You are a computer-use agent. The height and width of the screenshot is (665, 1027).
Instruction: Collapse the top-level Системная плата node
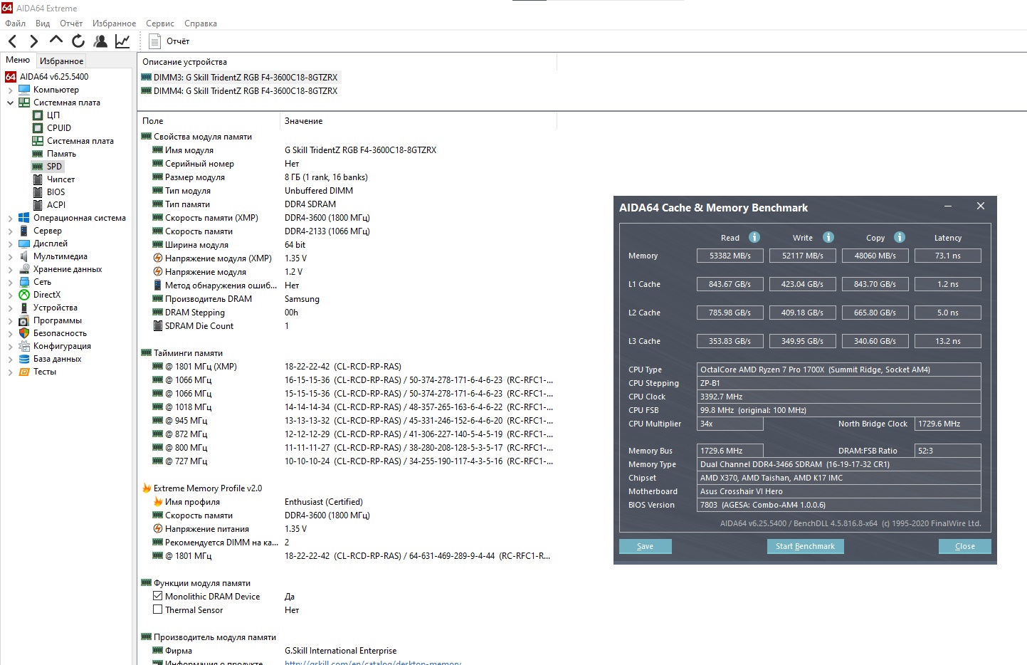coord(10,103)
